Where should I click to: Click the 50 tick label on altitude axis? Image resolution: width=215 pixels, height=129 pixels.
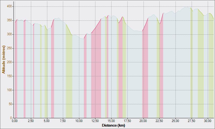[x=10, y=104]
